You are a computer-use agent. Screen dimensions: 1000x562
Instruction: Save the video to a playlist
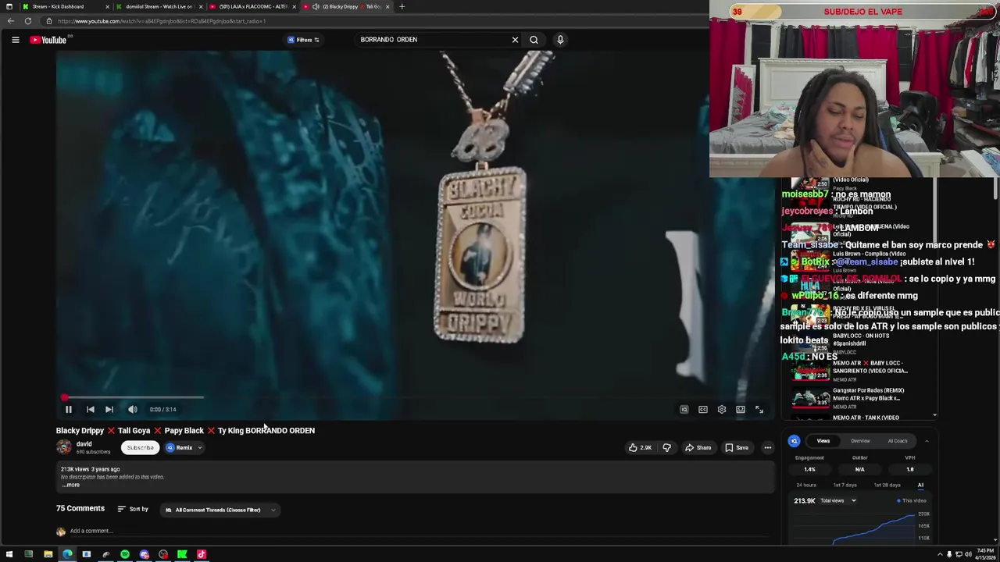coord(737,448)
